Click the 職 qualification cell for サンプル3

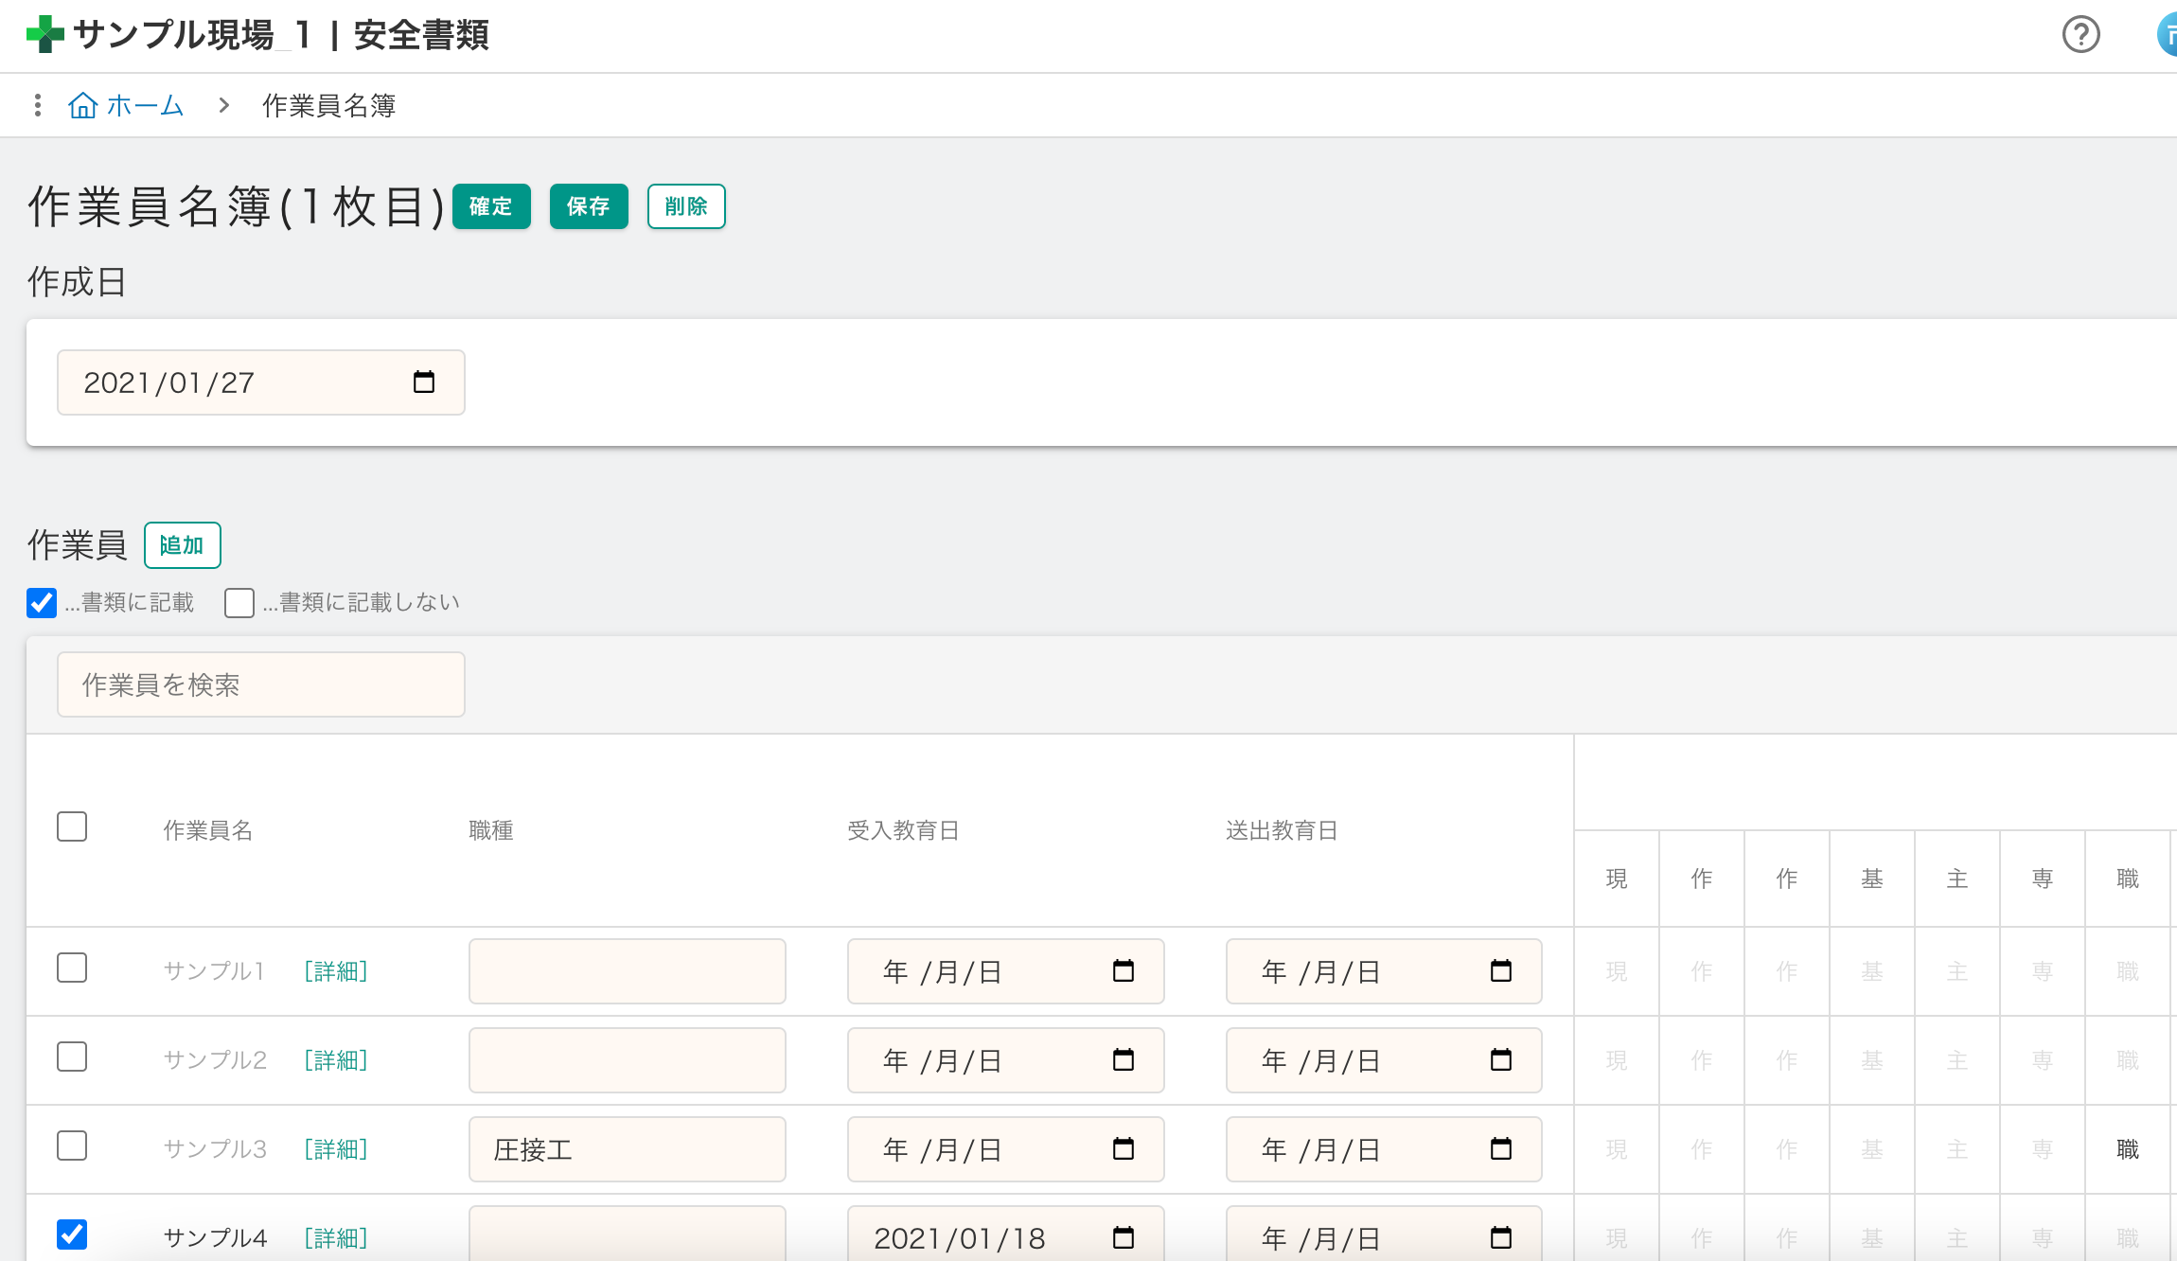(2127, 1149)
